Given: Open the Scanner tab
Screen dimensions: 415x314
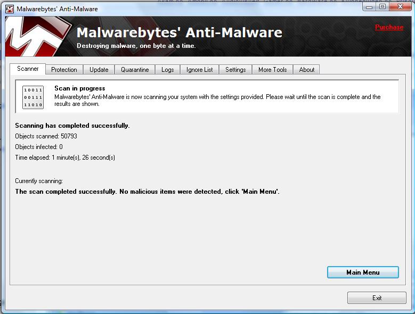Looking at the screenshot, I should click(x=28, y=69).
